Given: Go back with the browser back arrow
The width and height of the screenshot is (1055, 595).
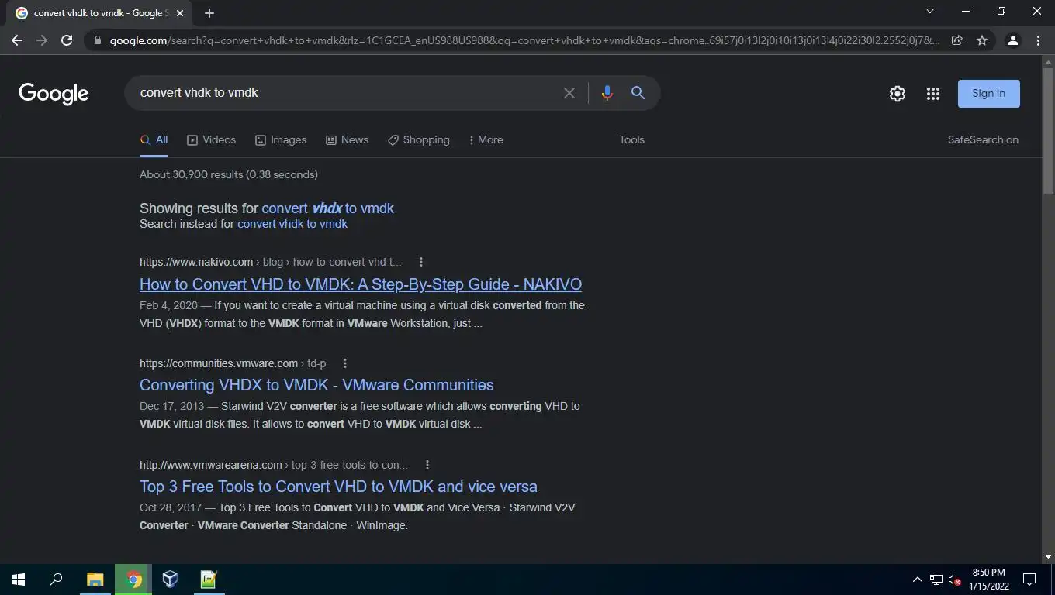Looking at the screenshot, I should point(17,40).
